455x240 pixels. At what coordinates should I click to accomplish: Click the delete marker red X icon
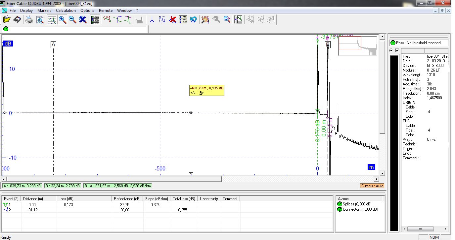point(172,20)
